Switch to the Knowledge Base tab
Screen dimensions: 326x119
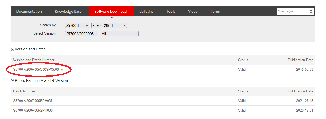click(68, 11)
